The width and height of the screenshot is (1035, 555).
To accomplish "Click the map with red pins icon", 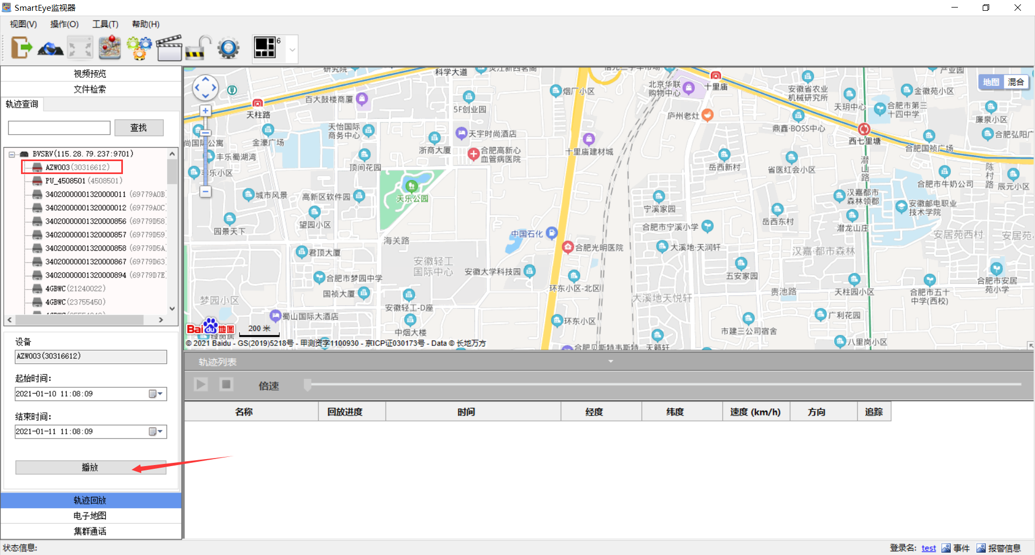I will (110, 48).
